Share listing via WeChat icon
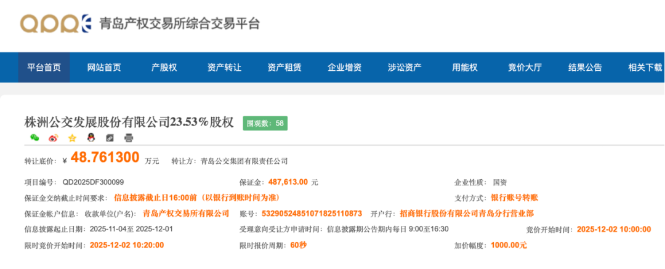The image size is (665, 269). (34, 137)
